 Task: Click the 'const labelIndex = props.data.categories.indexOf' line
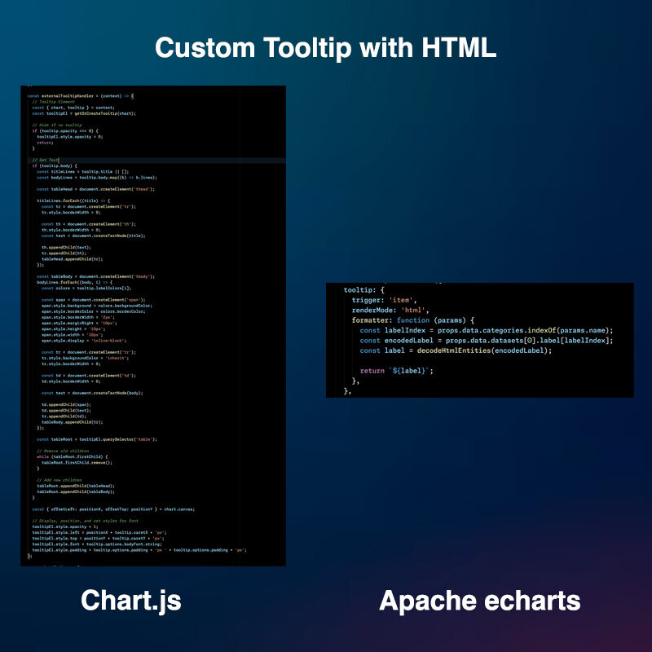pos(486,330)
